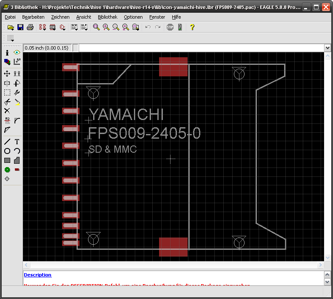Viewport: 333px width, 299px height.
Task: Open the Display layers tool
Action: pyautogui.click(x=7, y=62)
